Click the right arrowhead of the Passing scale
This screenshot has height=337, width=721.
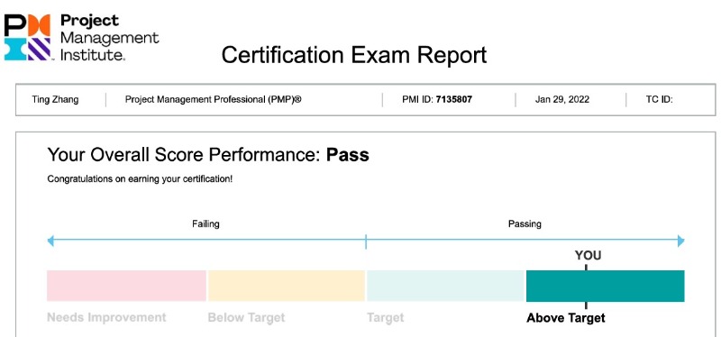pos(681,241)
